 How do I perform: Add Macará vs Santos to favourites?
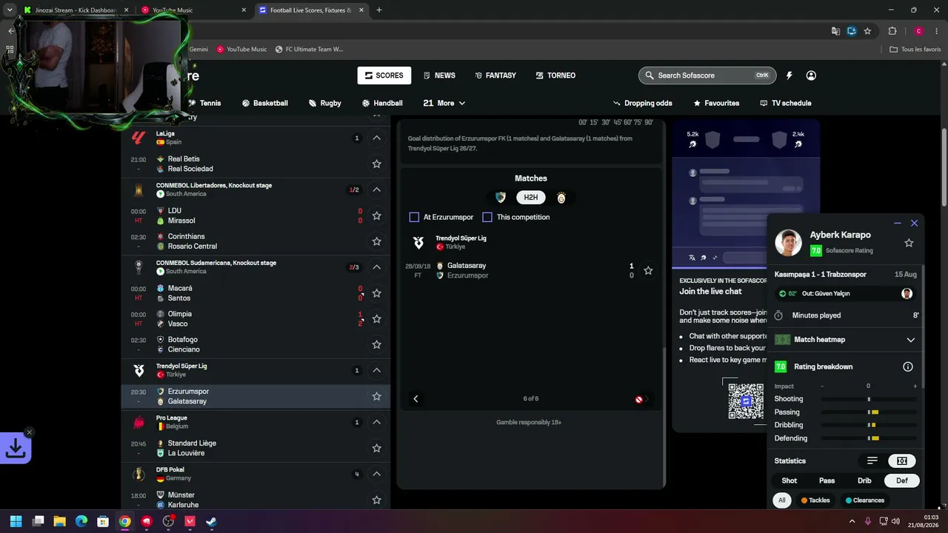pyautogui.click(x=376, y=293)
